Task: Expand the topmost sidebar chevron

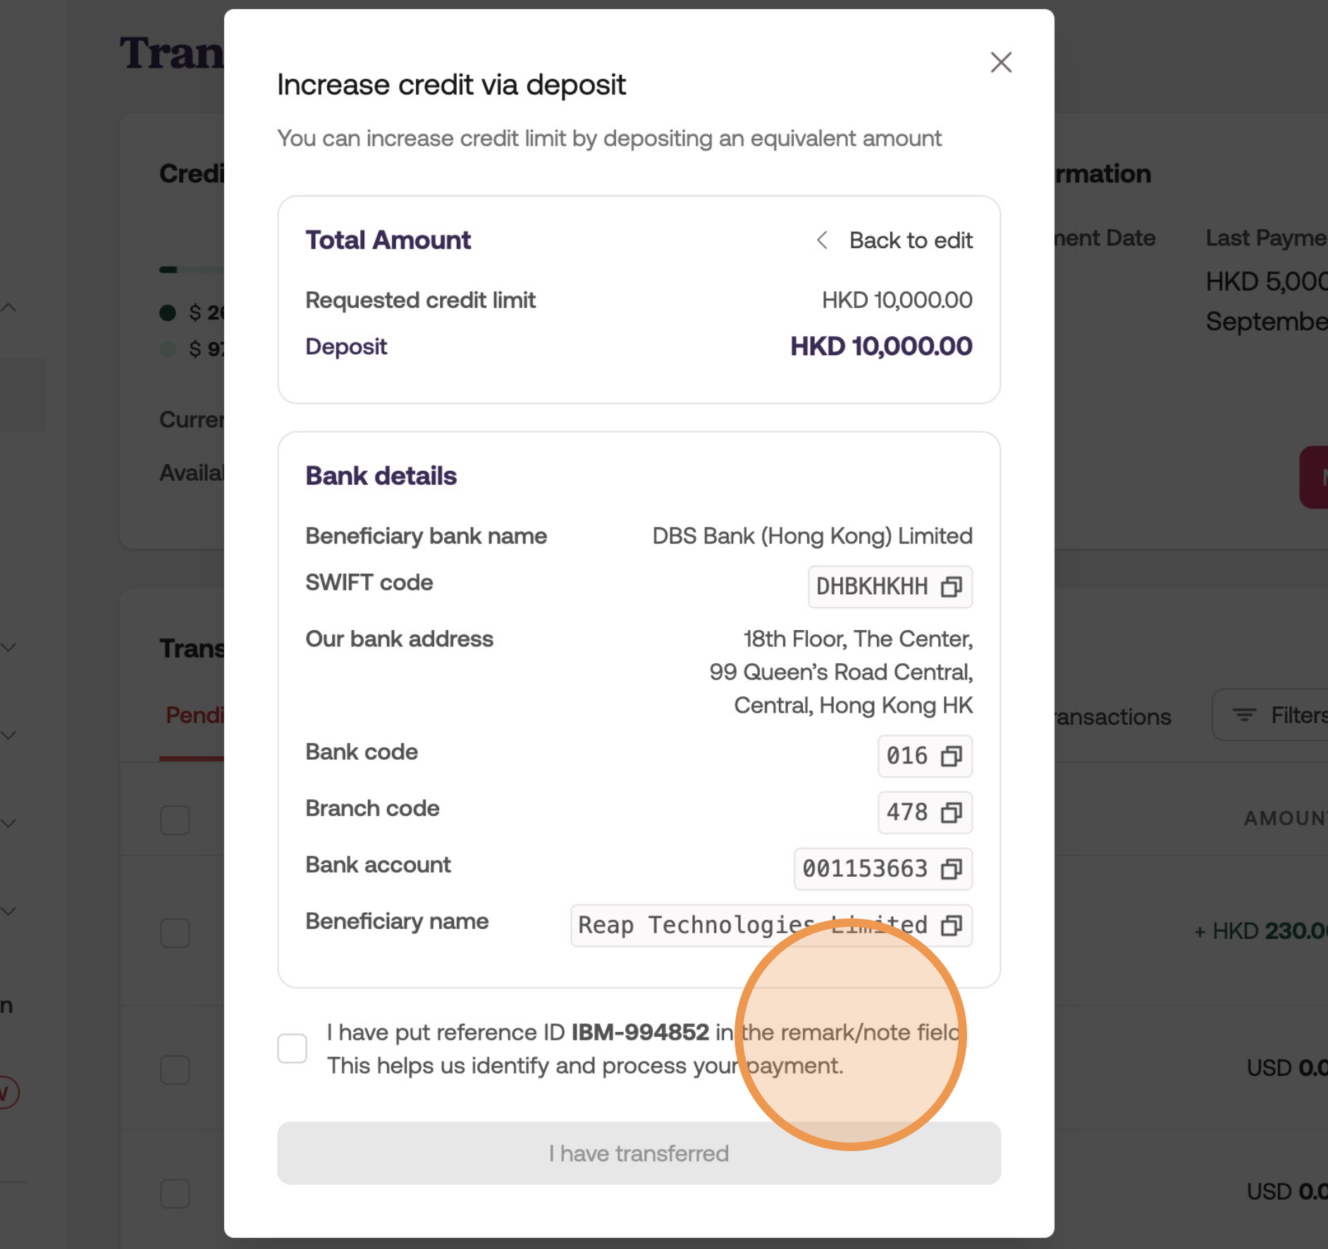Action: point(8,307)
